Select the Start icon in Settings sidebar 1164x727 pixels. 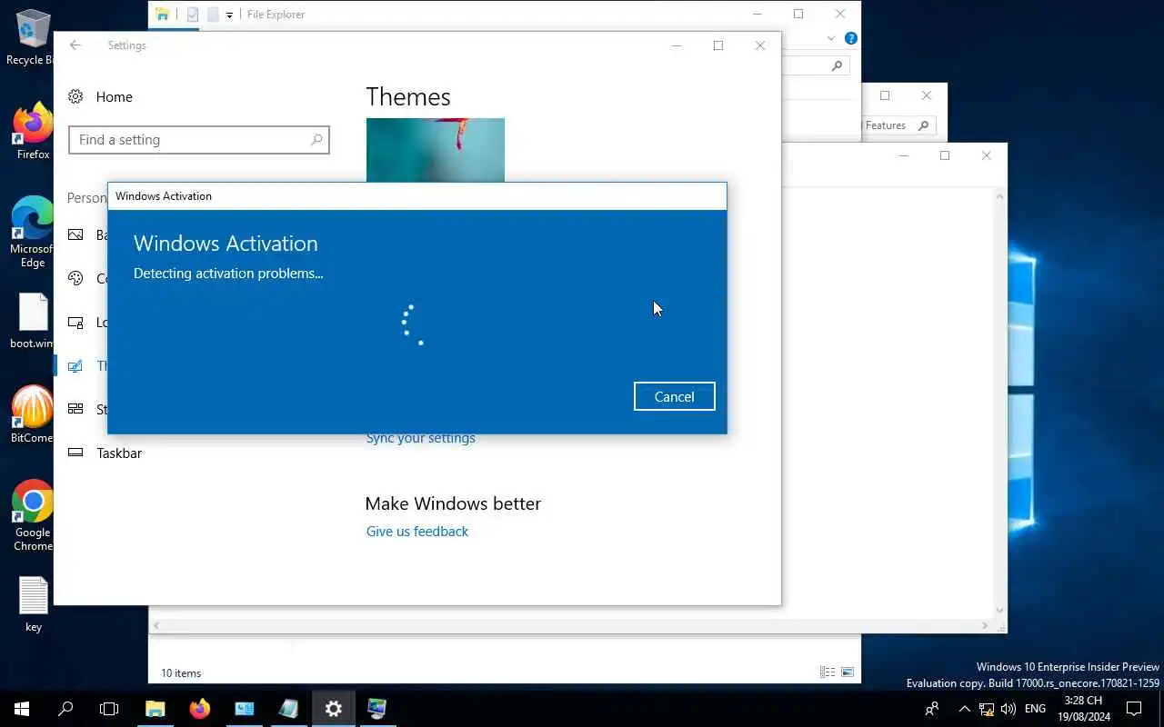(76, 409)
